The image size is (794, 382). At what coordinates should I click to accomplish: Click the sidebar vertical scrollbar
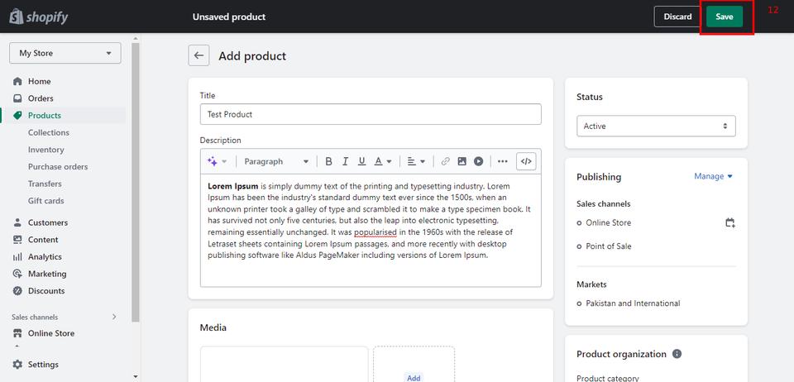point(135,182)
